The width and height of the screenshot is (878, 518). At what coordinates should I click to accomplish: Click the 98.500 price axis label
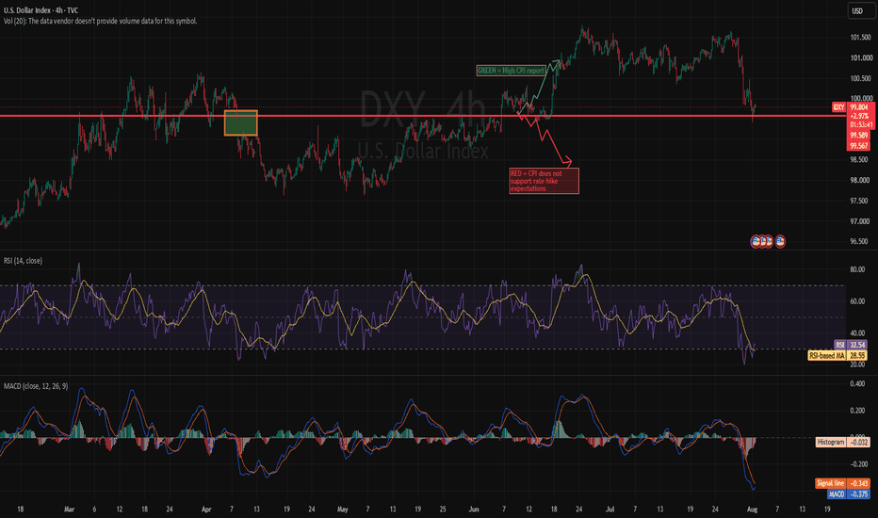click(859, 159)
